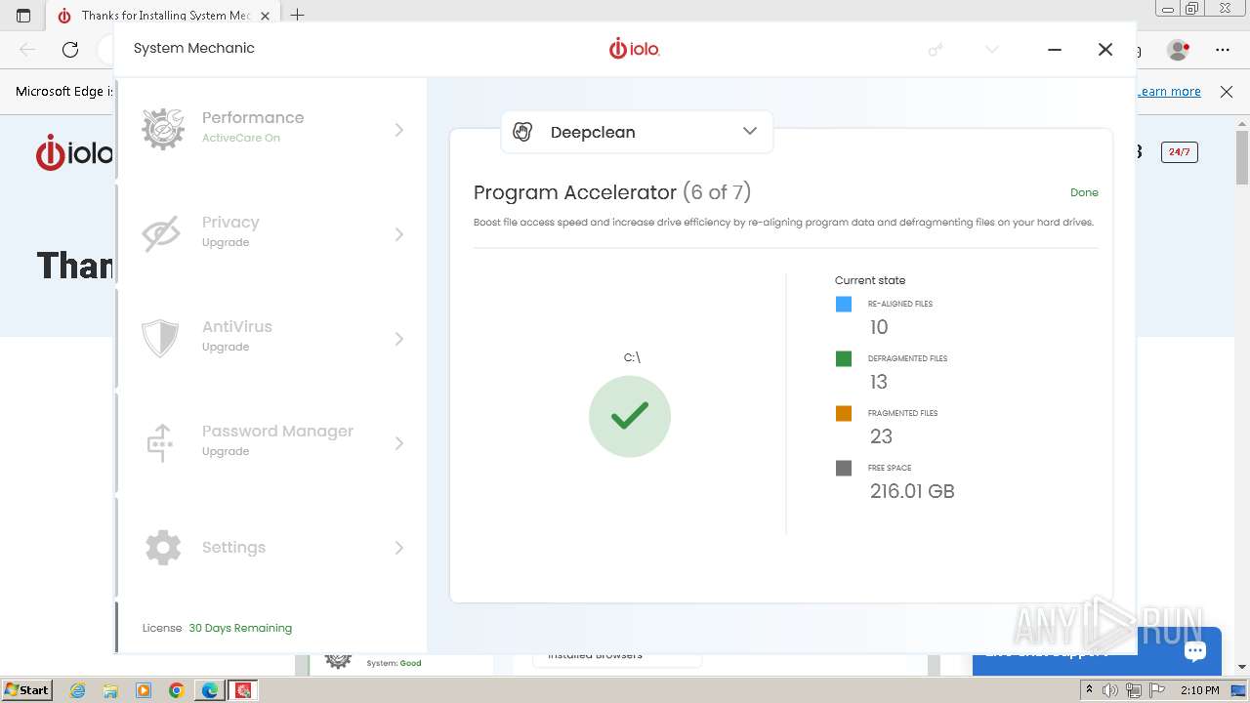Open media player from the taskbar
Viewport: 1250px width, 703px height.
pyautogui.click(x=144, y=690)
